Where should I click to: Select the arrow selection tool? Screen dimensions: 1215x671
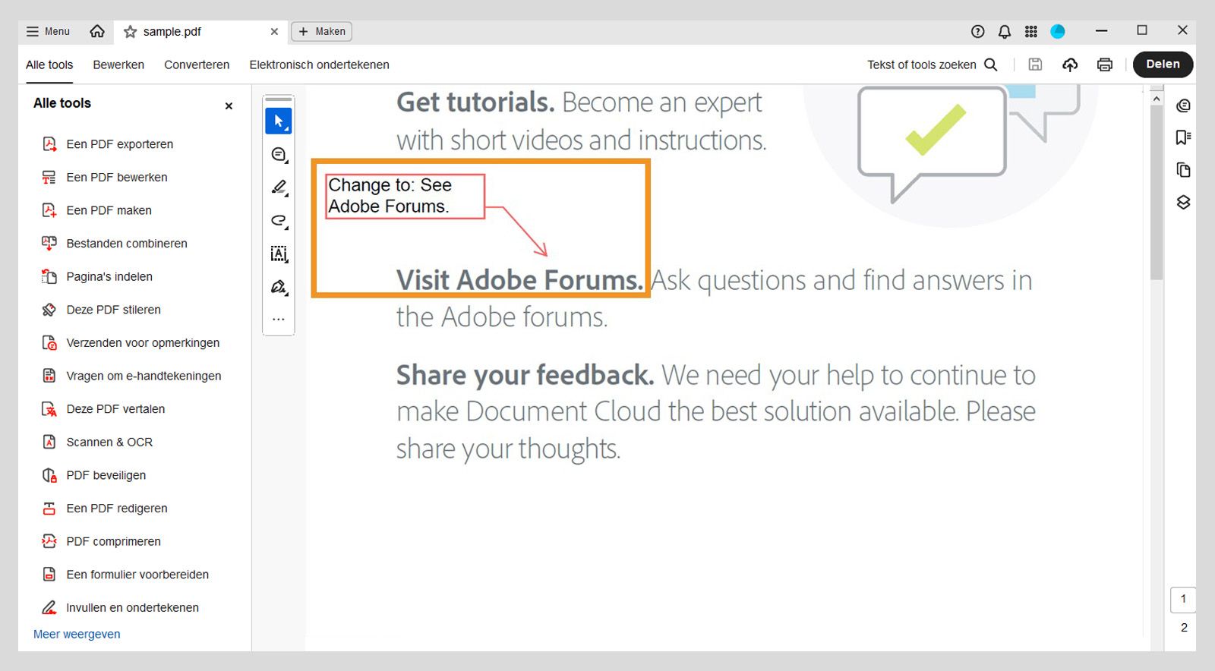click(279, 121)
